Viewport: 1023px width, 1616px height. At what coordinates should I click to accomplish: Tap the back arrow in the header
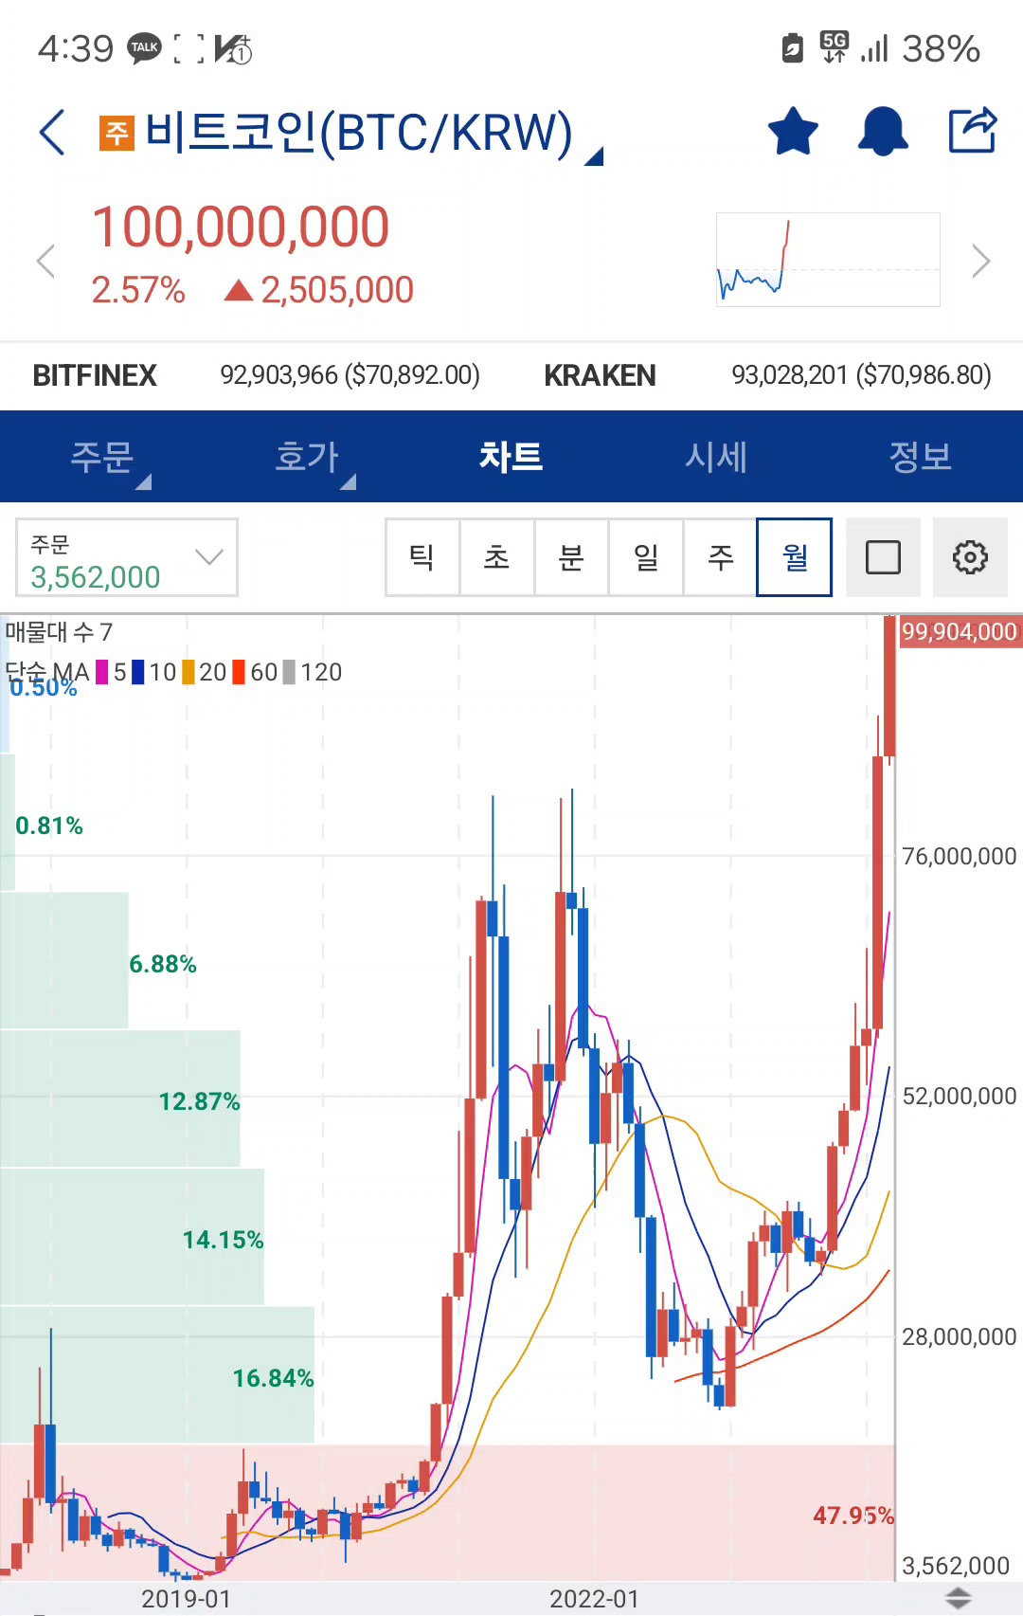coord(53,132)
